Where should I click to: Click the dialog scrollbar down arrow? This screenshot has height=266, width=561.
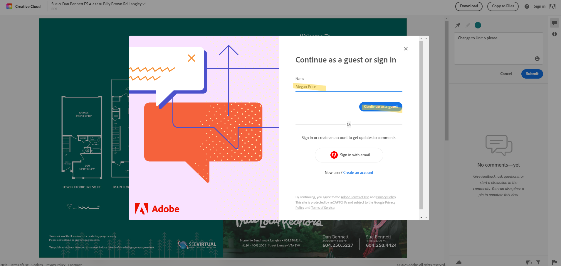point(421,218)
